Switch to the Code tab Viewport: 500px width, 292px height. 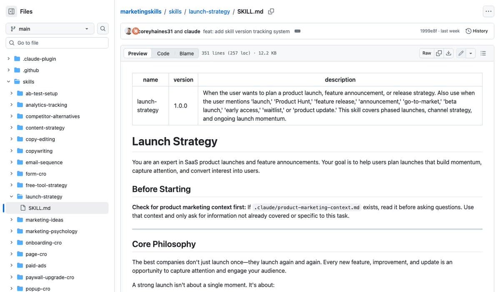point(163,53)
